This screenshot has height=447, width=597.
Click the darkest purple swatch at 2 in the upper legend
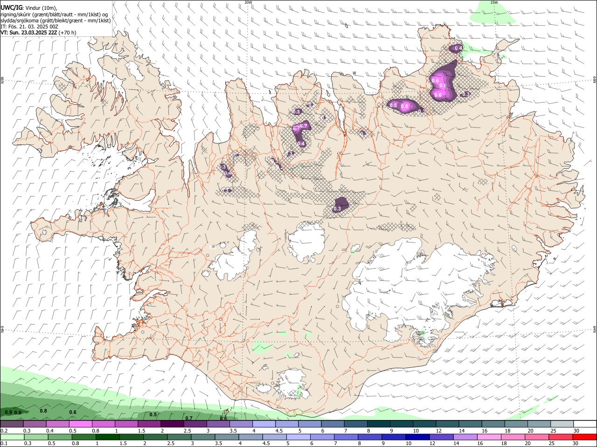[x=172, y=424]
